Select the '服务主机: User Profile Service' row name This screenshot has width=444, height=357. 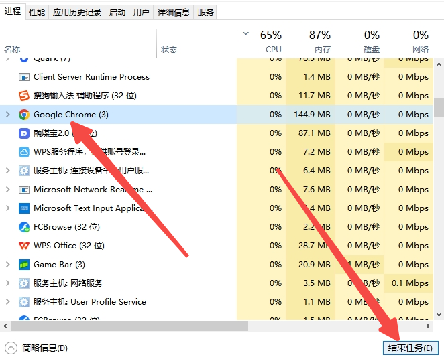[89, 302]
